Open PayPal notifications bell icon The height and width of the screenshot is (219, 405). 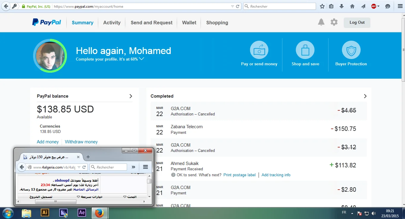pyautogui.click(x=321, y=22)
